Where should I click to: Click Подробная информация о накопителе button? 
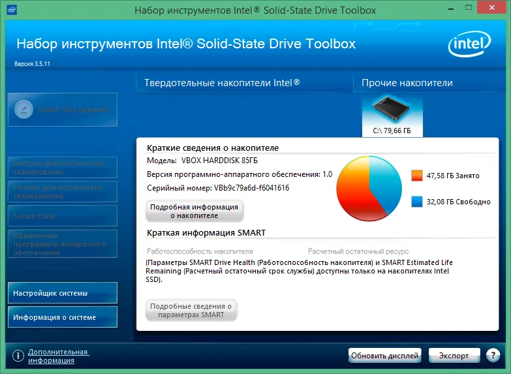tap(194, 211)
